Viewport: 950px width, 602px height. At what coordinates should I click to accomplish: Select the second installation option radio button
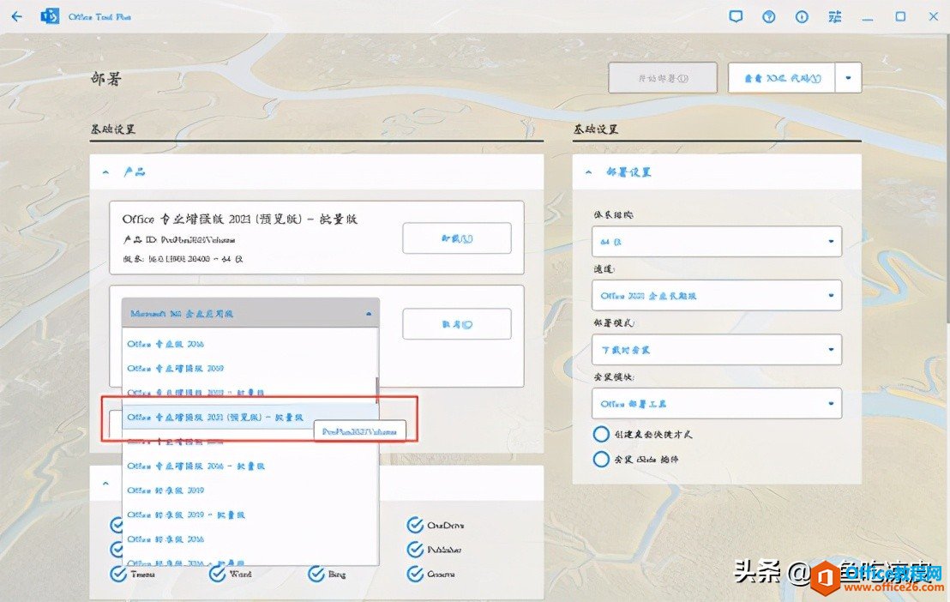pyautogui.click(x=601, y=460)
